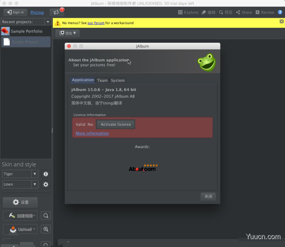Open skin settings gear beside Linen
The height and width of the screenshot is (247, 285).
click(x=46, y=184)
